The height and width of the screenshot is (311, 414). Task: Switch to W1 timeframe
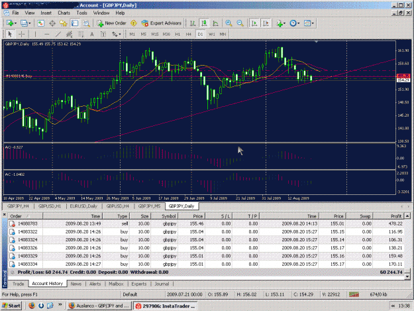212,34
